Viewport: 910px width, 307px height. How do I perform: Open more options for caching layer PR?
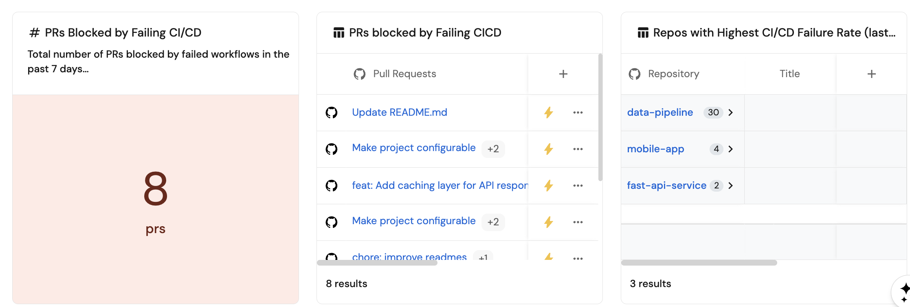578,186
